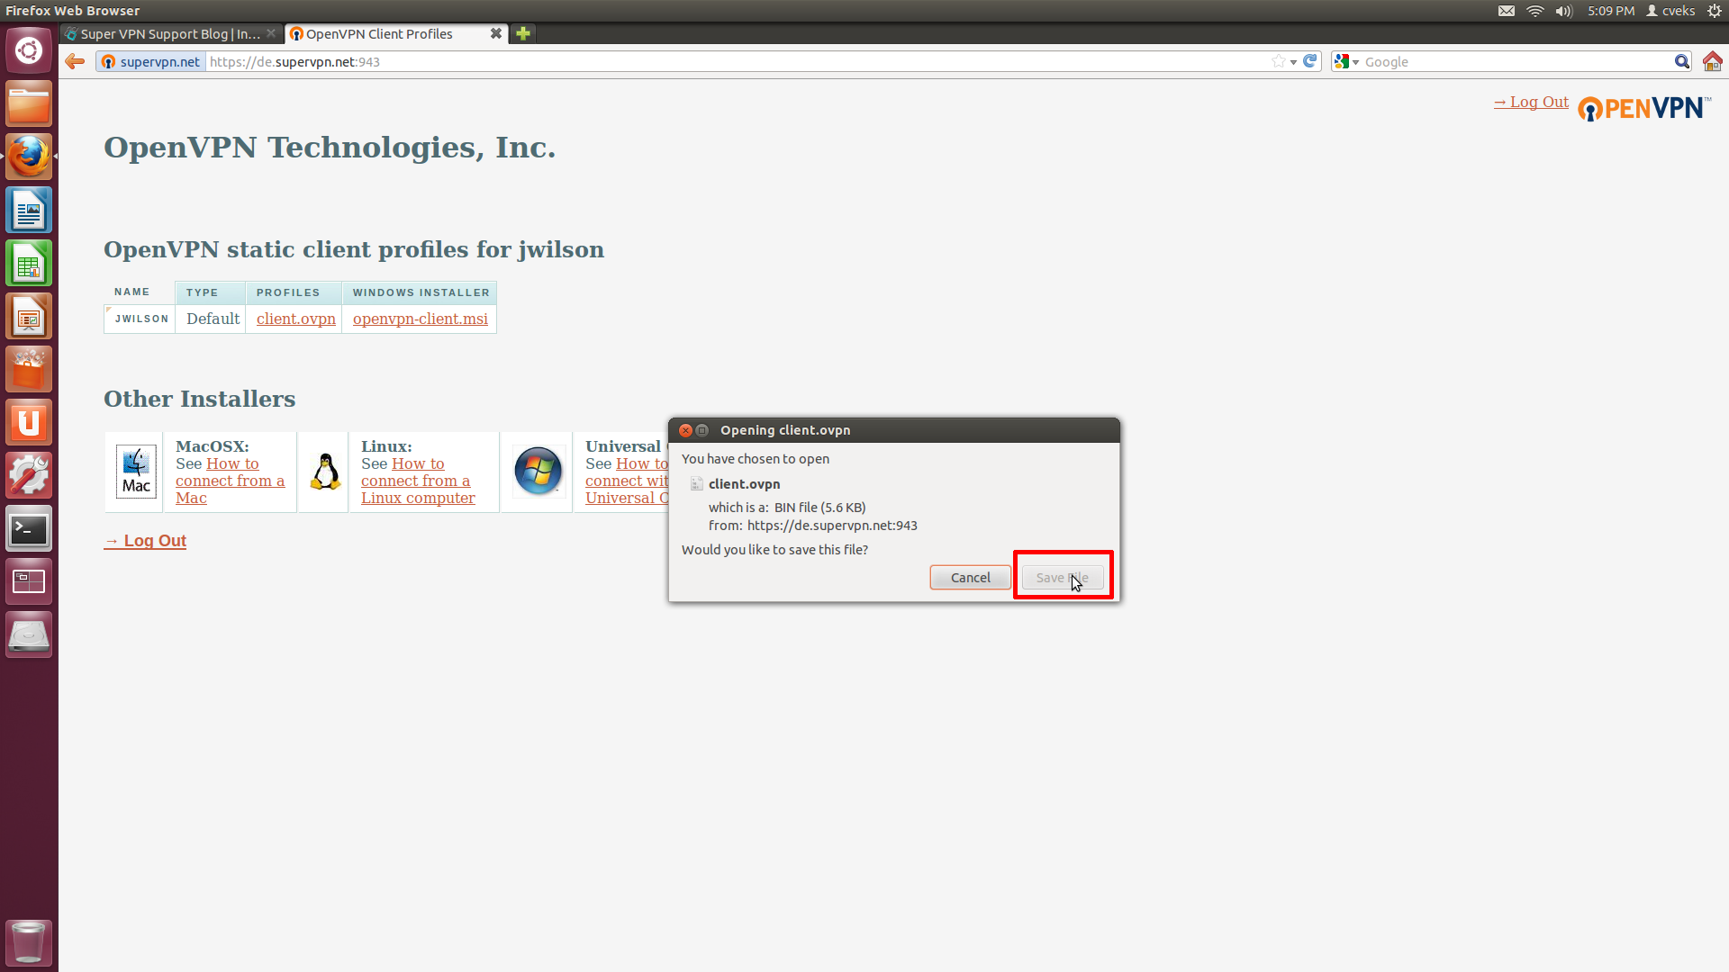Click the Linux penguin icon
1729x972 pixels.
point(325,472)
